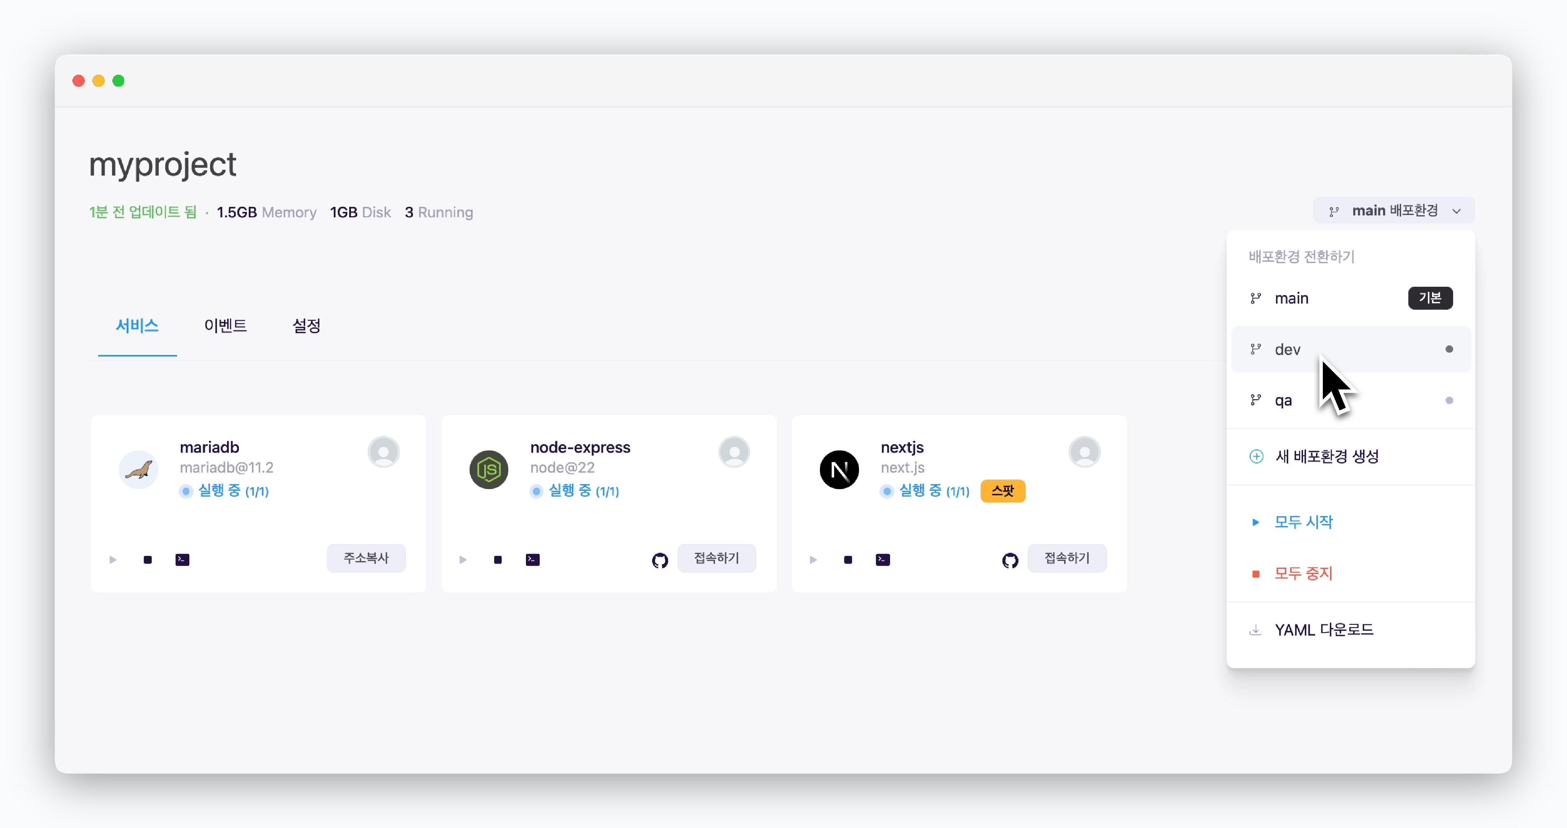1567x828 pixels.
Task: Open terminal for nextjs service
Action: (x=883, y=559)
